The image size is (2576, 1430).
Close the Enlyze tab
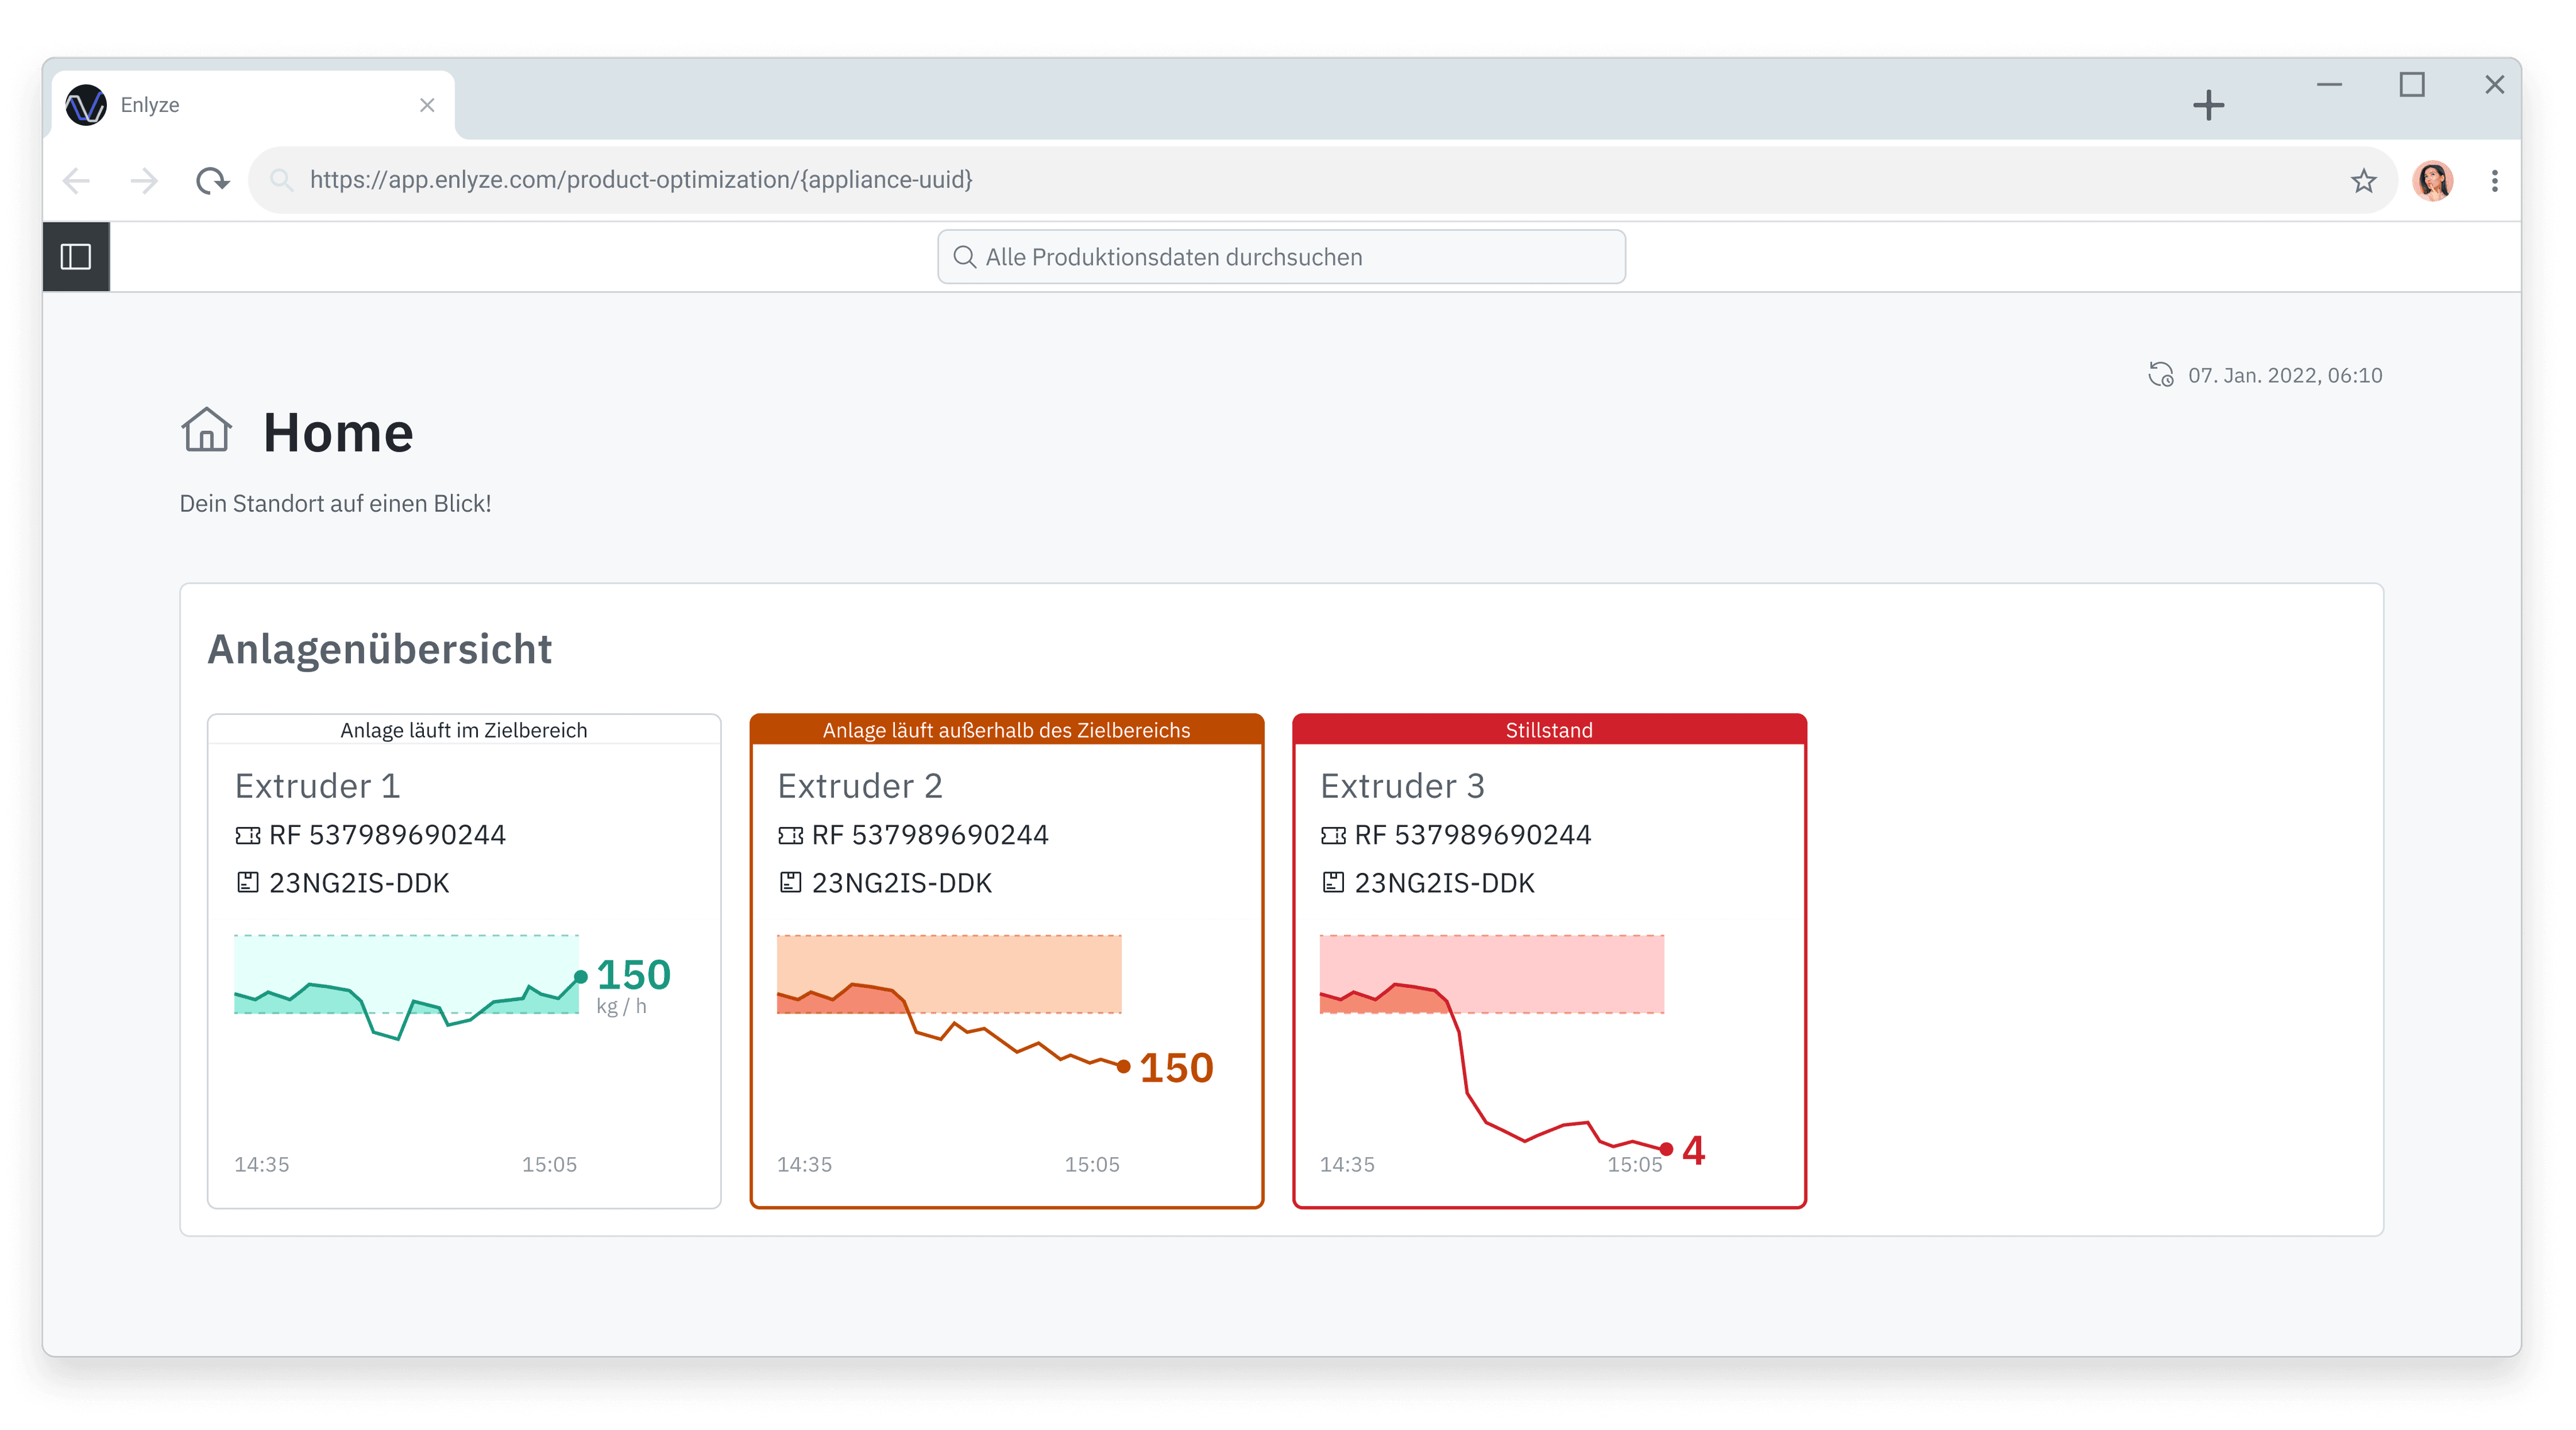[428, 104]
